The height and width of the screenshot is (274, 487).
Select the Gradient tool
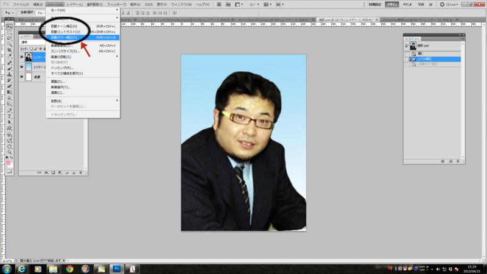click(9, 93)
